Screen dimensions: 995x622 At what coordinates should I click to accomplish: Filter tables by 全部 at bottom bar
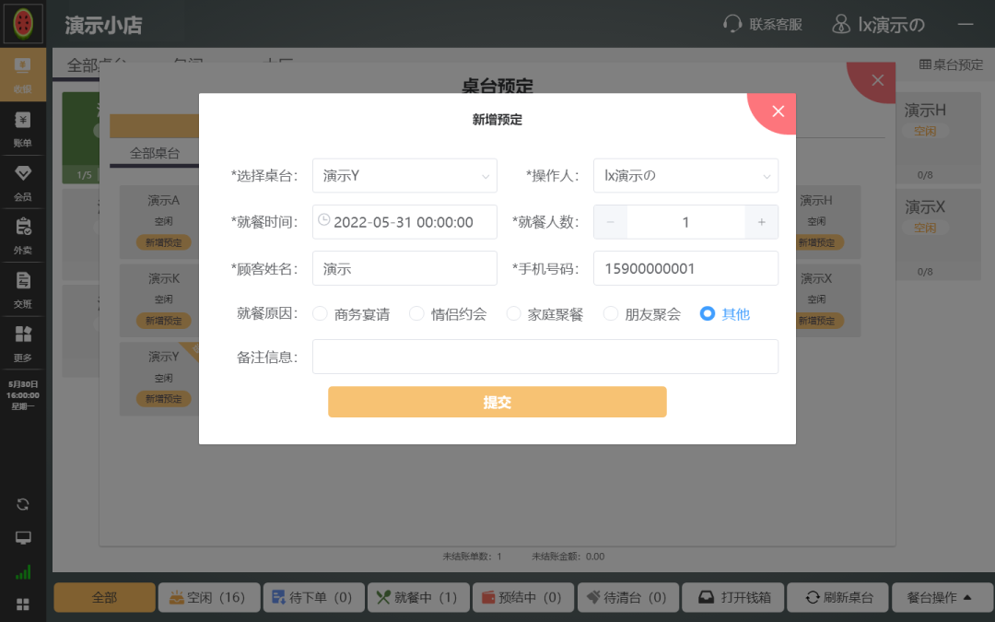[105, 597]
